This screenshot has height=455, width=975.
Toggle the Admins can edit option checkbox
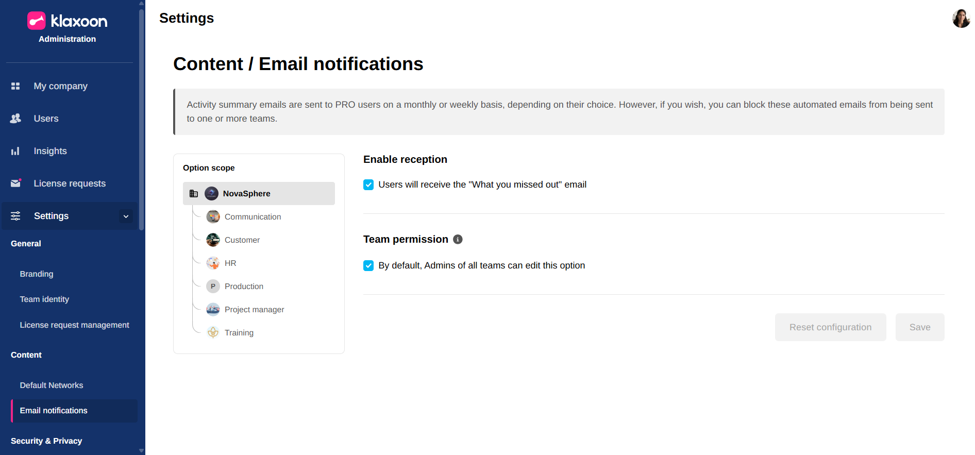click(368, 265)
